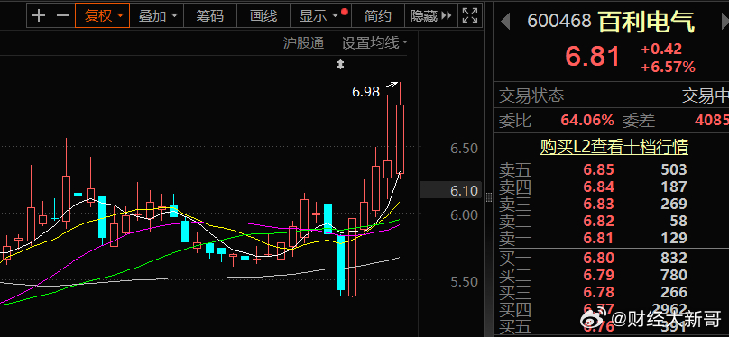Select 买二 price 6.79
The width and height of the screenshot is (729, 337).
[599, 275]
